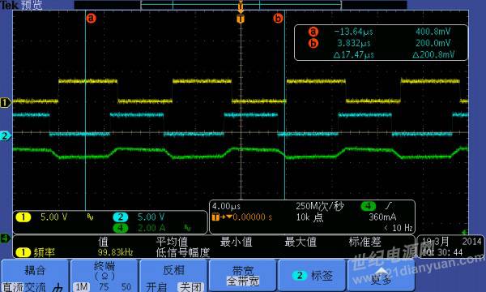Click the Δ17.47µs delta time readout
The height and width of the screenshot is (292, 486).
click(x=354, y=55)
